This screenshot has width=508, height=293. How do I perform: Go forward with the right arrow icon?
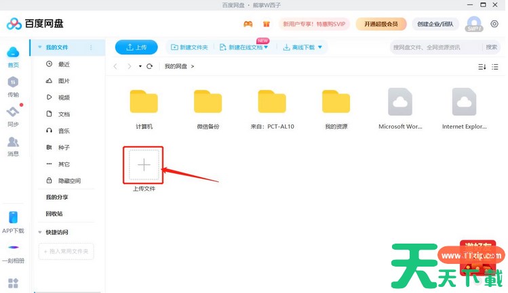(x=130, y=66)
